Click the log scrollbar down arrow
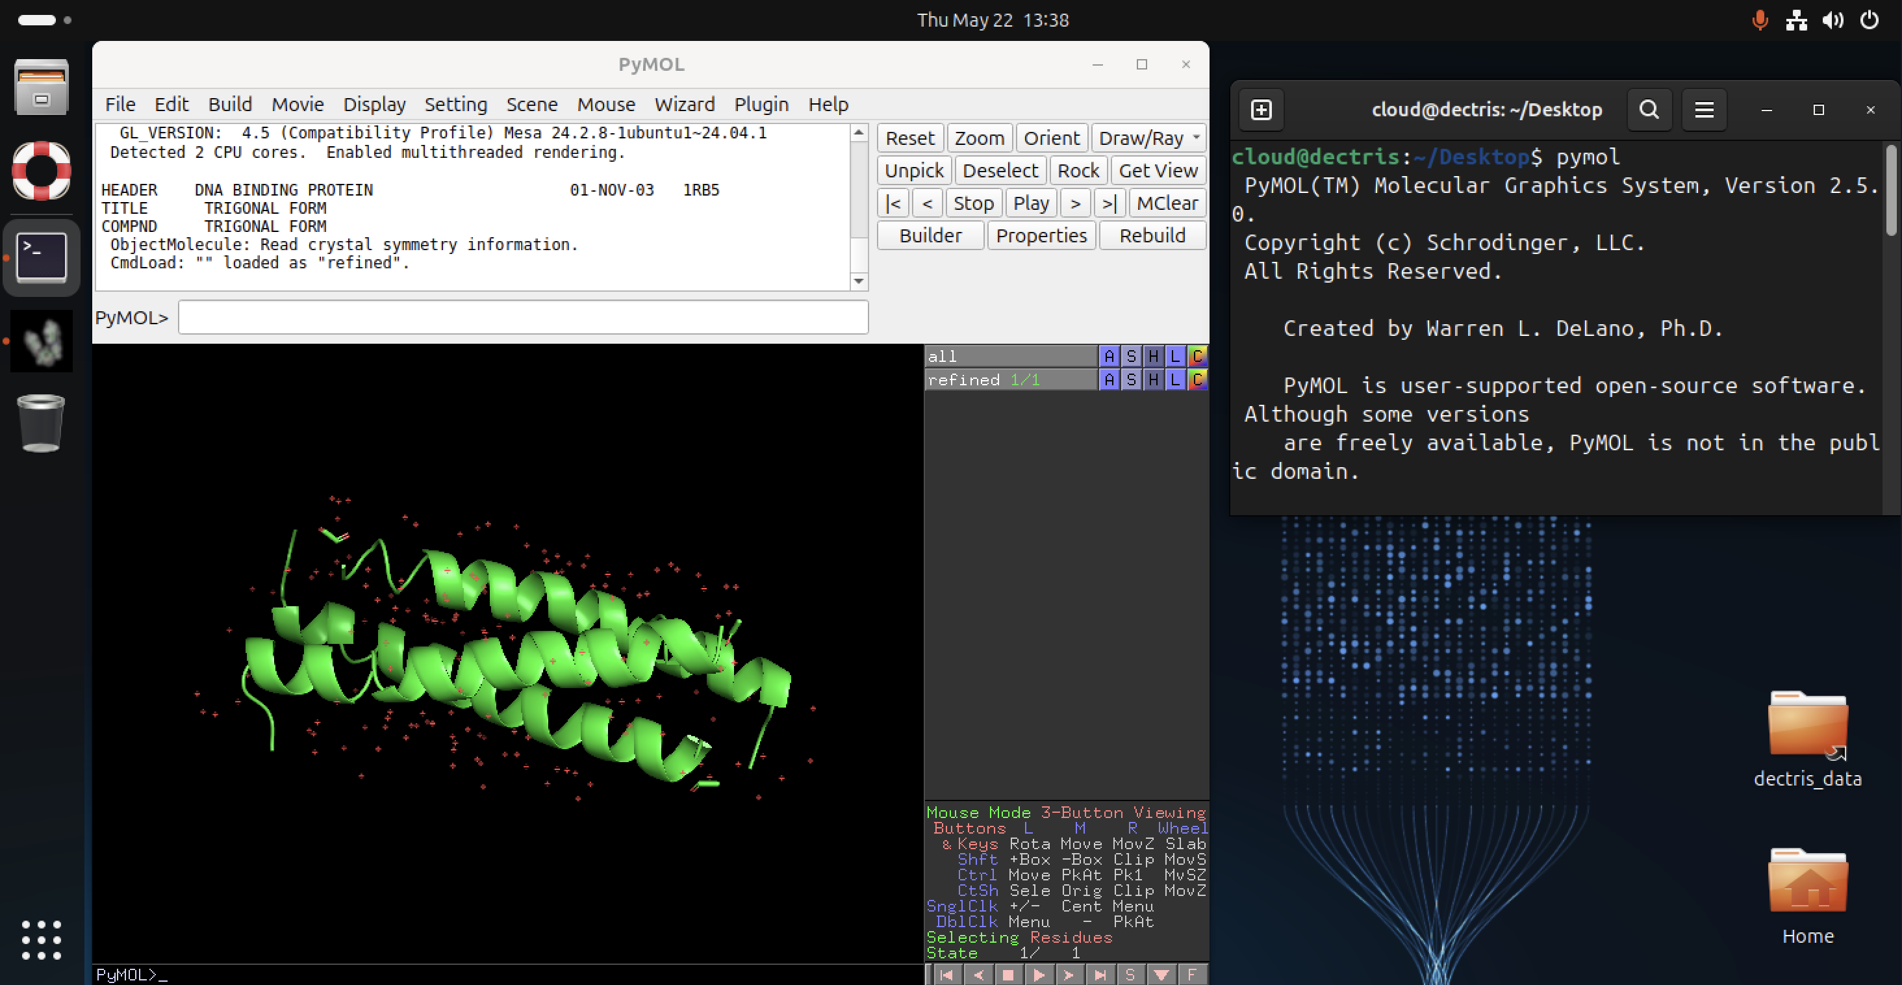Viewport: 1902px width, 985px height. (858, 281)
